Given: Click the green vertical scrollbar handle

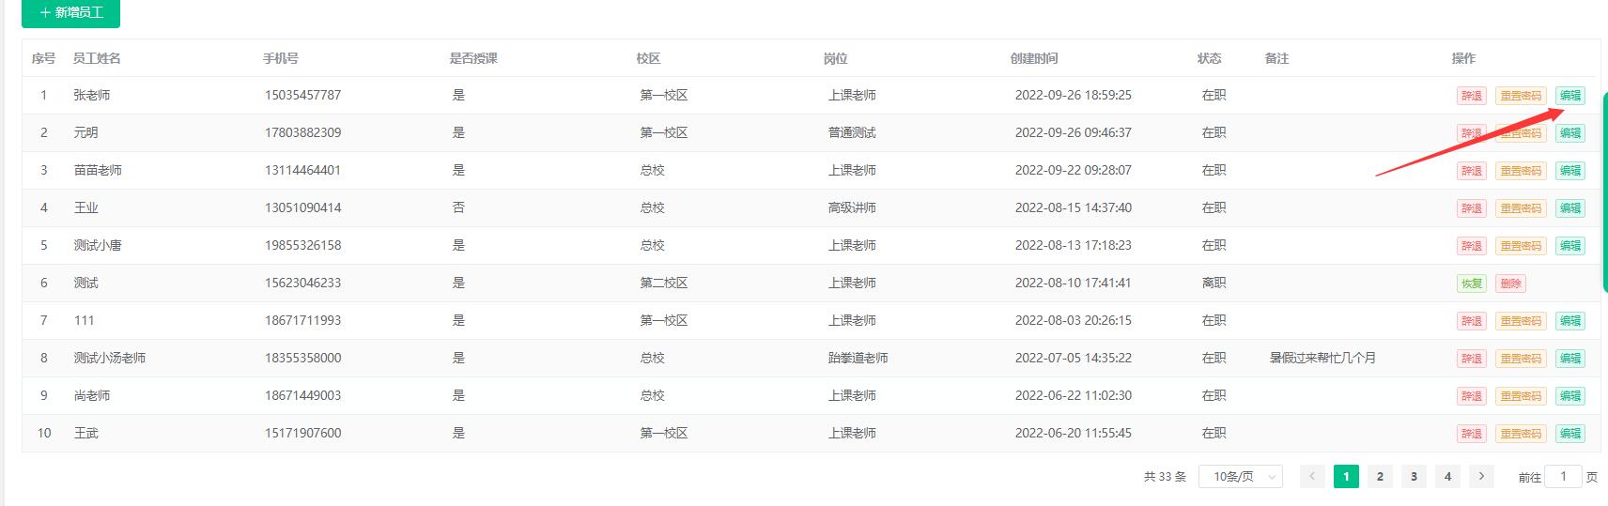Looking at the screenshot, I should click(1603, 192).
